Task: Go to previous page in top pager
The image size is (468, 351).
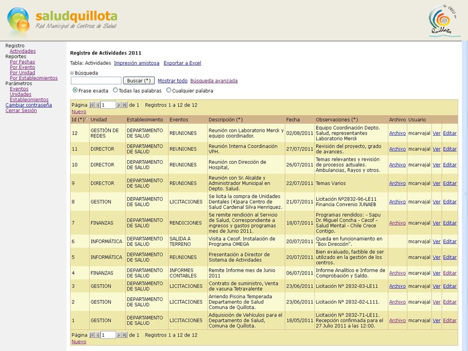Action: 97,105
